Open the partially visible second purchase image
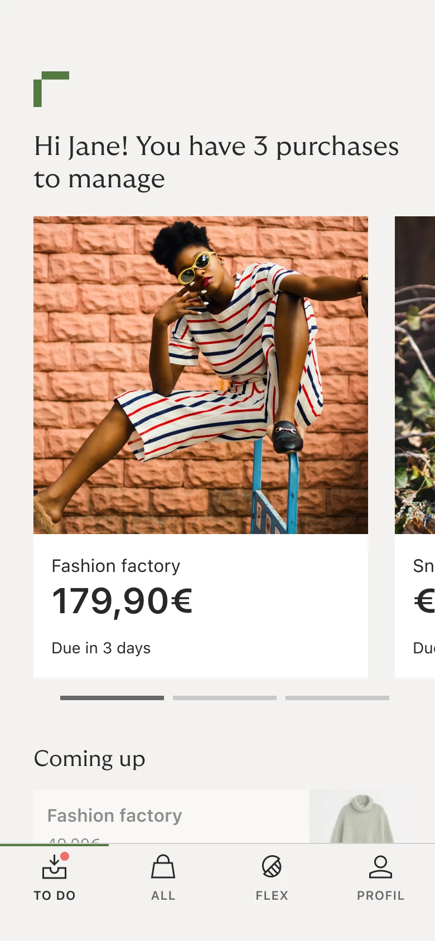 (415, 375)
